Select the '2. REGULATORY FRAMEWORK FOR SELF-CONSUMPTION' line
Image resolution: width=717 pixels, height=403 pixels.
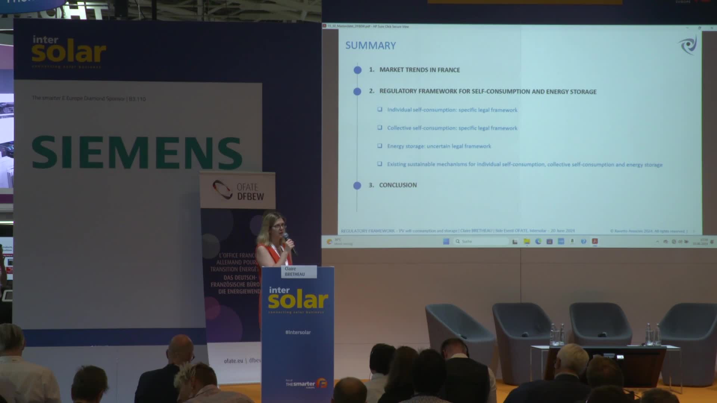coord(483,91)
